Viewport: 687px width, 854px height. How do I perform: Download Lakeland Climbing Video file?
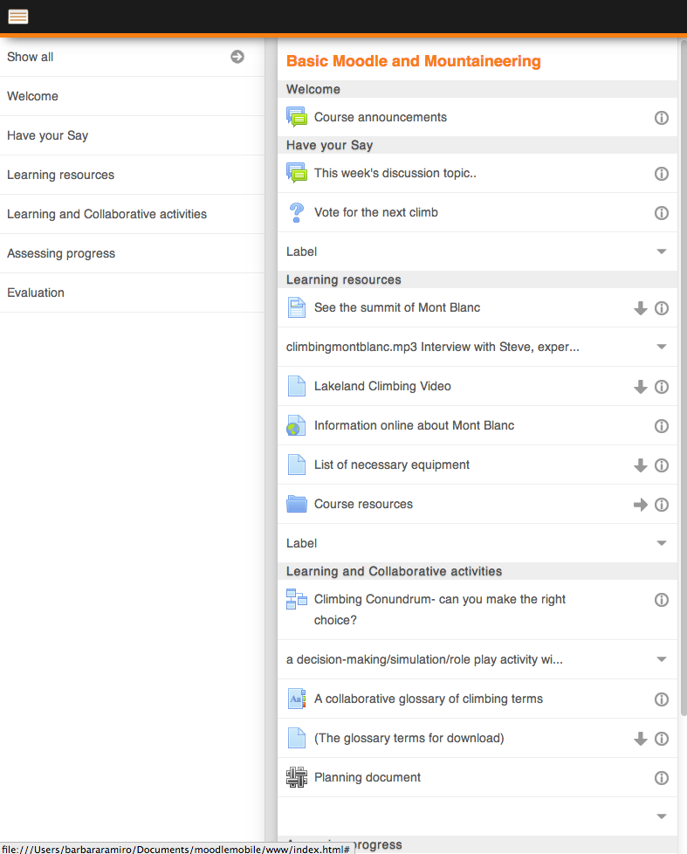point(641,387)
